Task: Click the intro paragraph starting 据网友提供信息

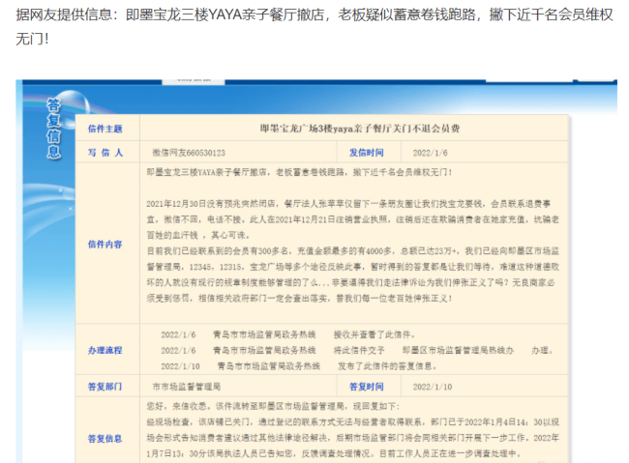Action: pyautogui.click(x=314, y=27)
